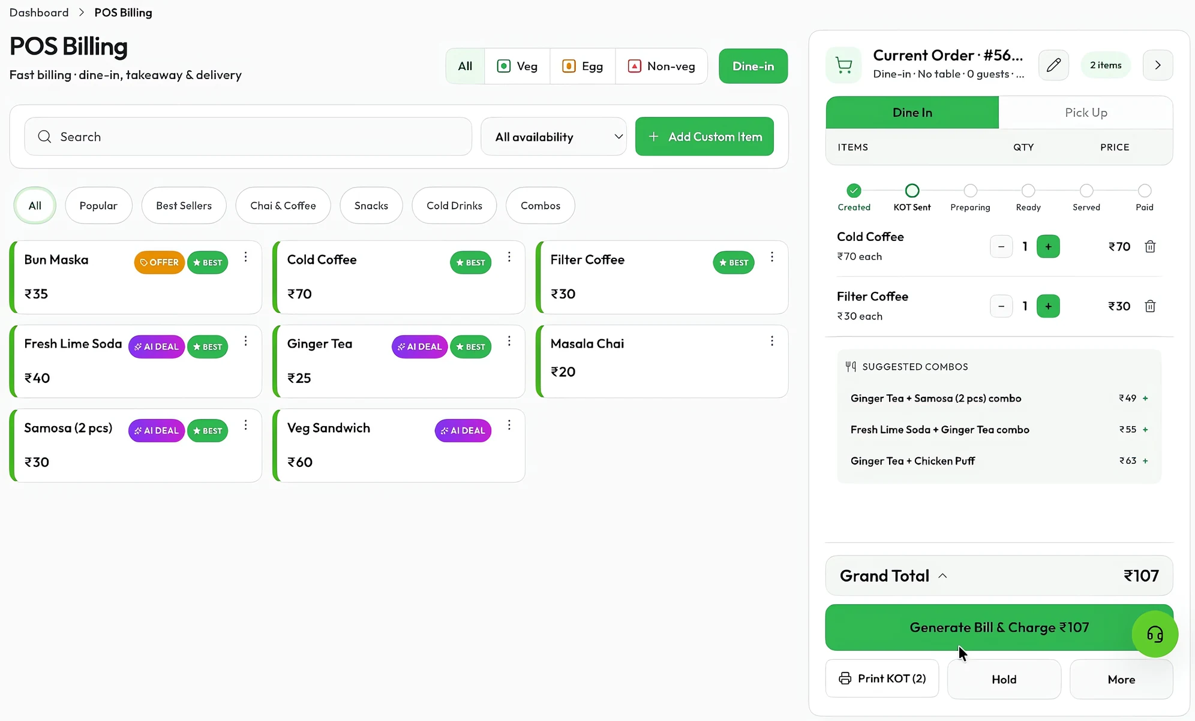
Task: Switch to the Pick Up tab
Action: [x=1086, y=113]
